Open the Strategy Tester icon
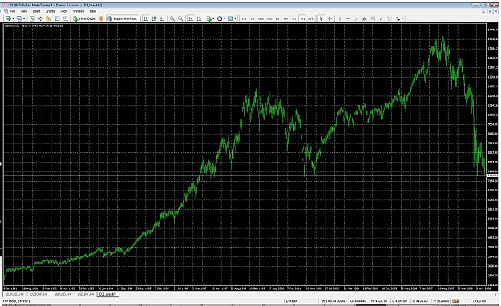The height and width of the screenshot is (306, 501). click(x=65, y=18)
